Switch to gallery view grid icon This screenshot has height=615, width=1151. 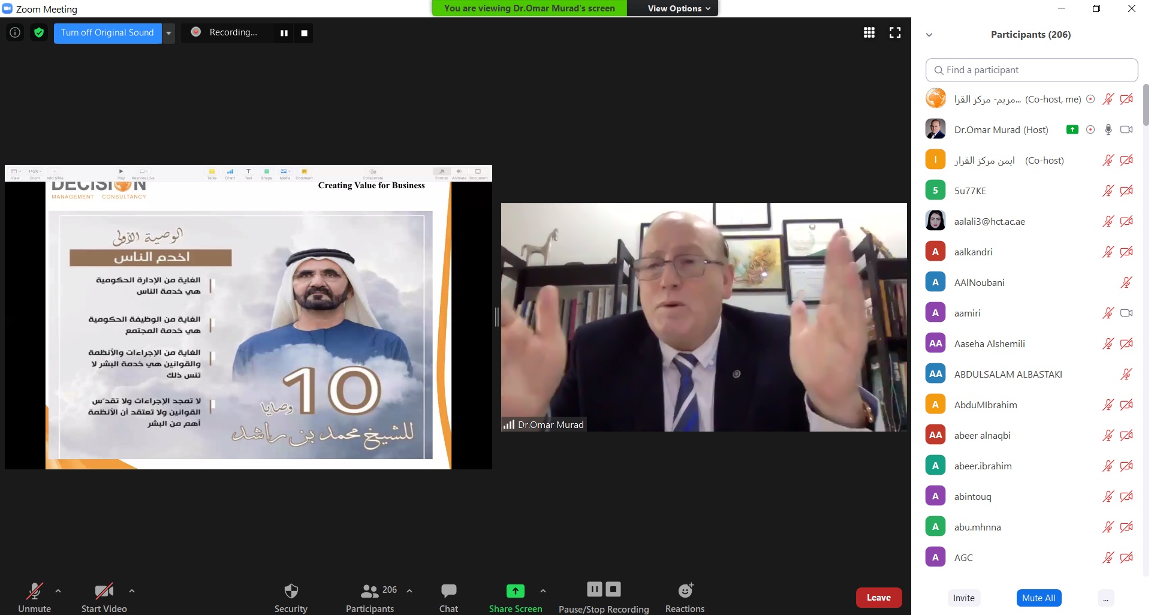coord(869,33)
